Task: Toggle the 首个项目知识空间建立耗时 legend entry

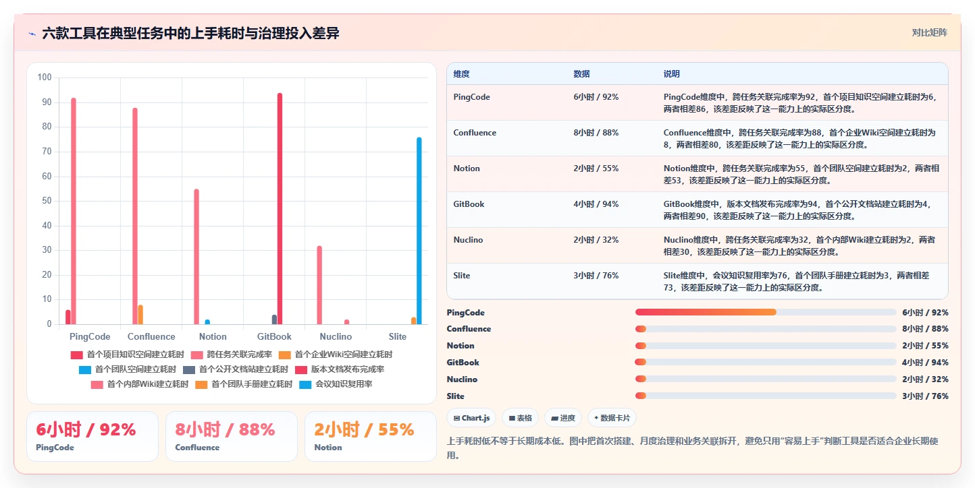Action: pos(127,354)
